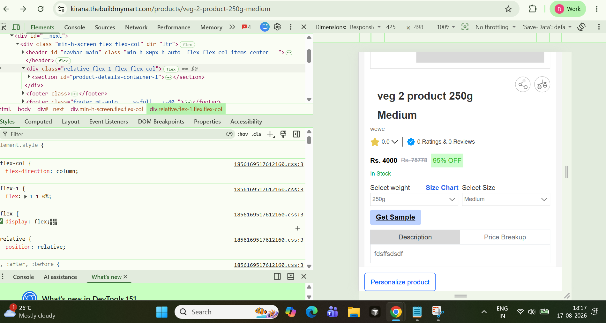Open the Event Listeners tab
606x323 pixels.
[108, 122]
